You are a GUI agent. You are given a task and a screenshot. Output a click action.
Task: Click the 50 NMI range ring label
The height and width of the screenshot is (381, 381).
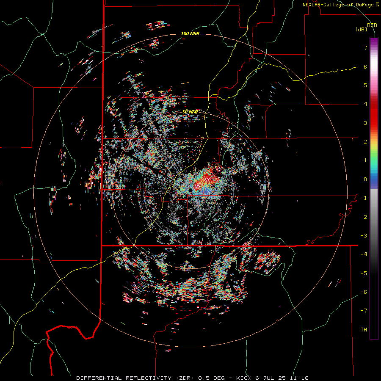[x=190, y=112]
